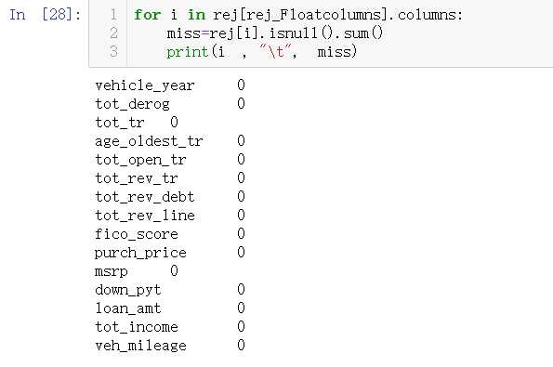Click the "for" keyword in cell
The width and height of the screenshot is (553, 367).
click(147, 15)
